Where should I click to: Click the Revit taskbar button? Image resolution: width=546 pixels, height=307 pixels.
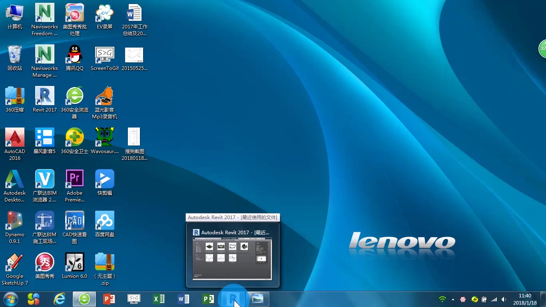(x=233, y=299)
